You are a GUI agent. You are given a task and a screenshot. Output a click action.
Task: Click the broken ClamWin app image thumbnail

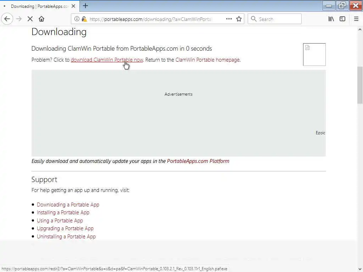pos(314,55)
